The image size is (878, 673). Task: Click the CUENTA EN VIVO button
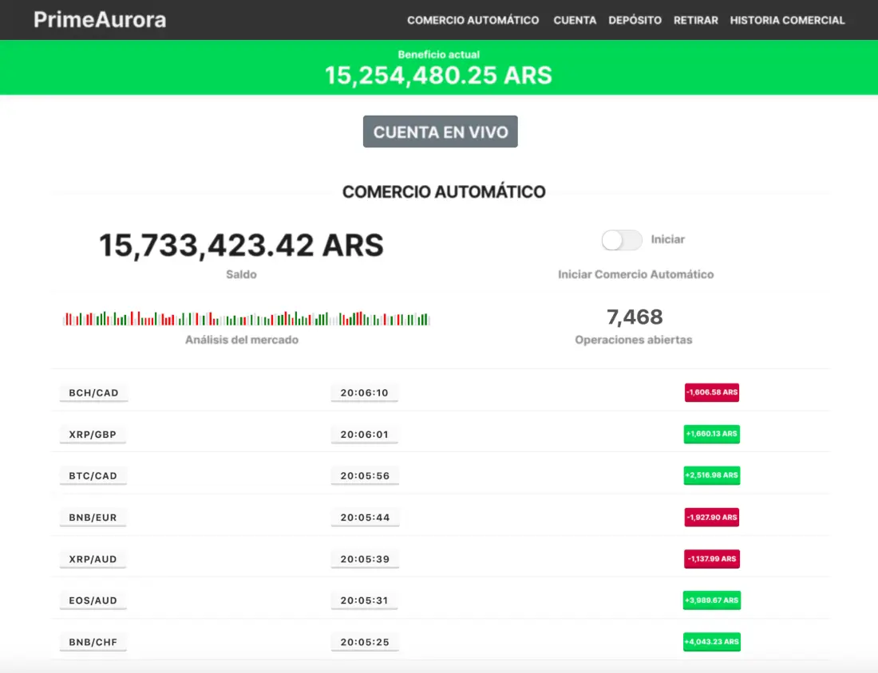coord(441,132)
